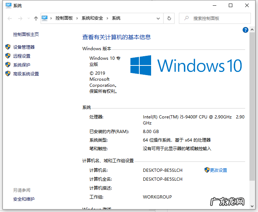The height and width of the screenshot is (212, 258).
Task: Click 更改设置 link
Action: [218, 170]
